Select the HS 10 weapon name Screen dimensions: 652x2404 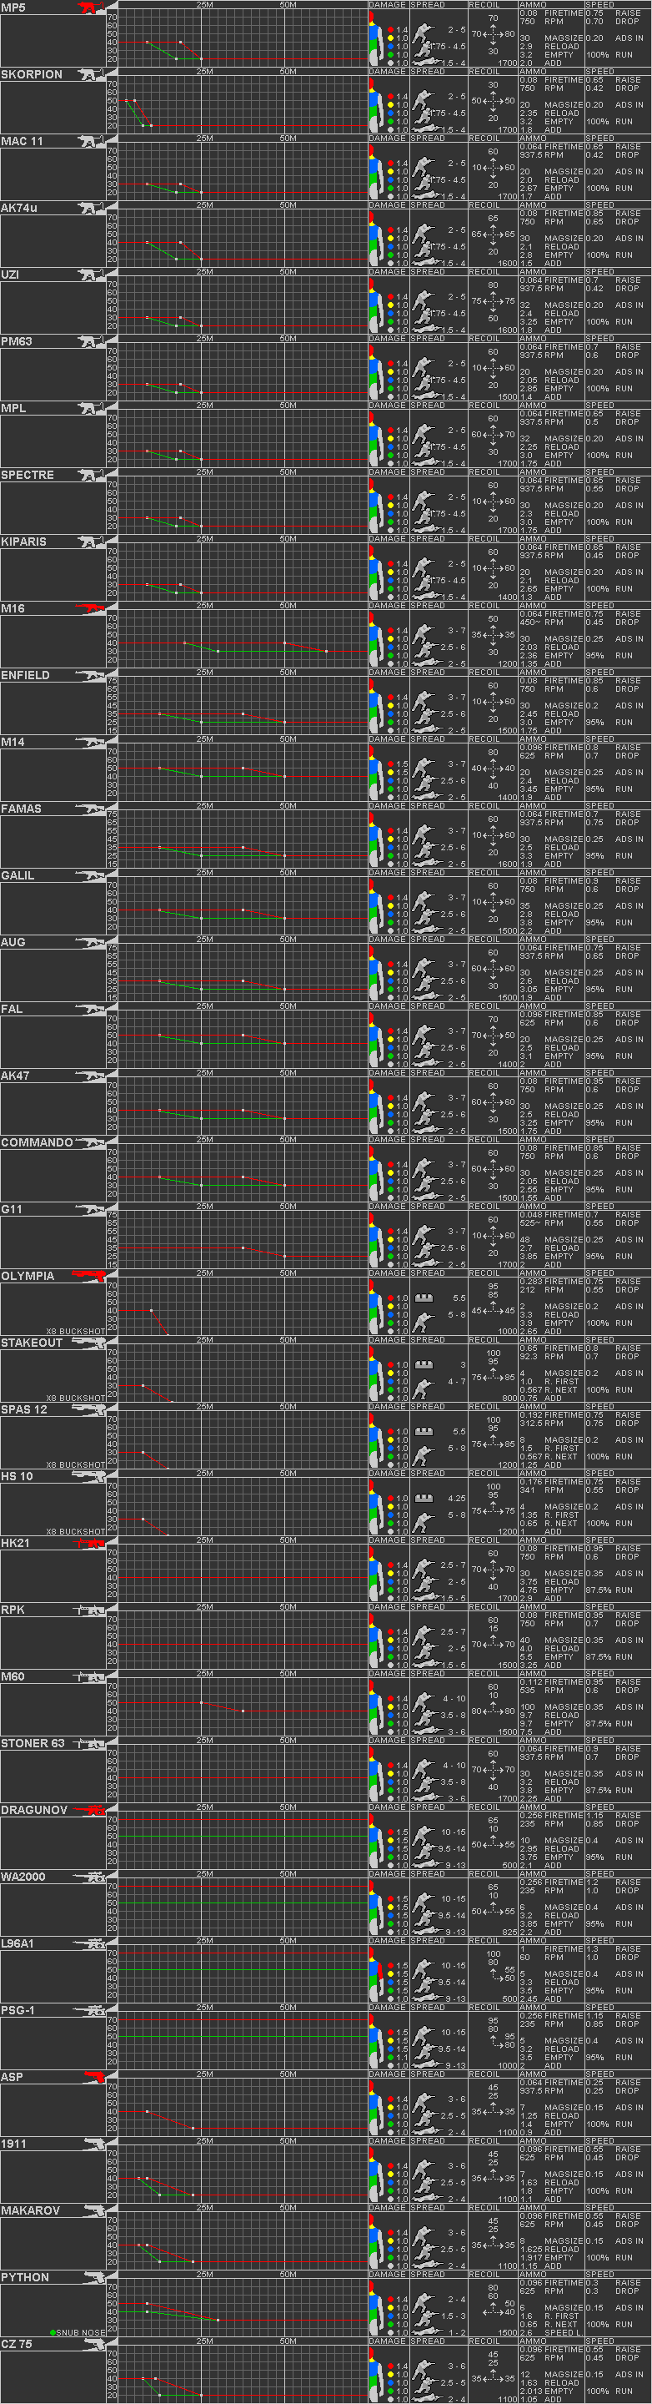point(17,1476)
